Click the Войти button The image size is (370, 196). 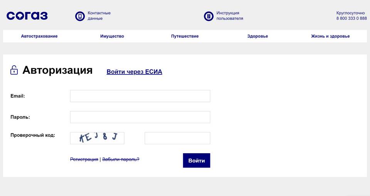point(197,161)
